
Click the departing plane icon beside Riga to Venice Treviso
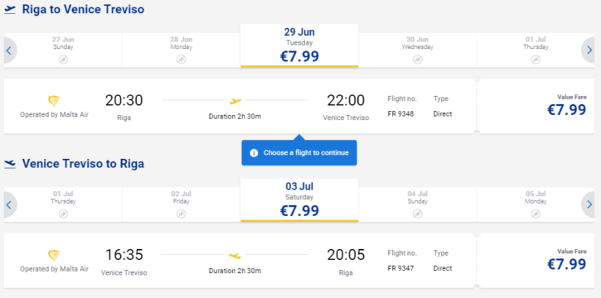pos(10,10)
